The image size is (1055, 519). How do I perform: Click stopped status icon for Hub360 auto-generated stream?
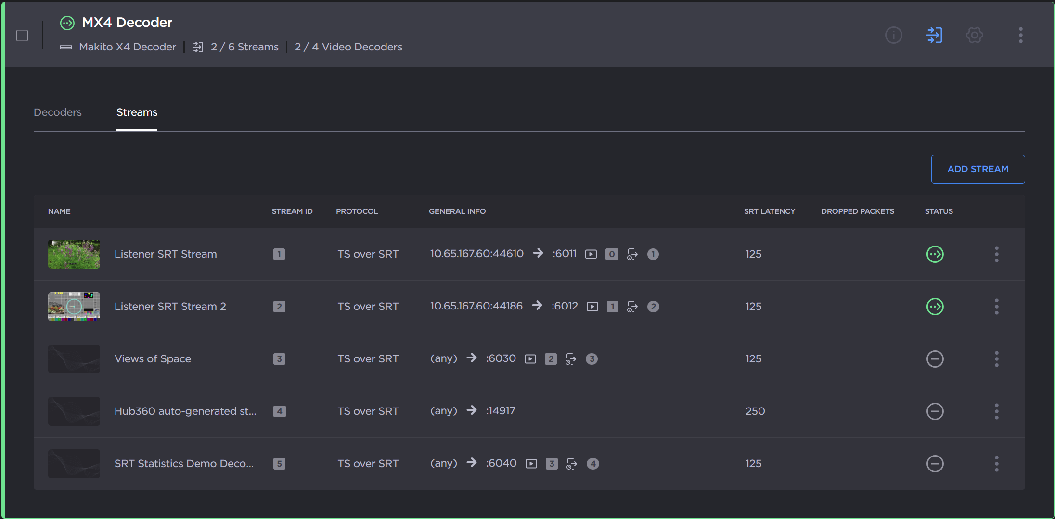click(x=935, y=411)
